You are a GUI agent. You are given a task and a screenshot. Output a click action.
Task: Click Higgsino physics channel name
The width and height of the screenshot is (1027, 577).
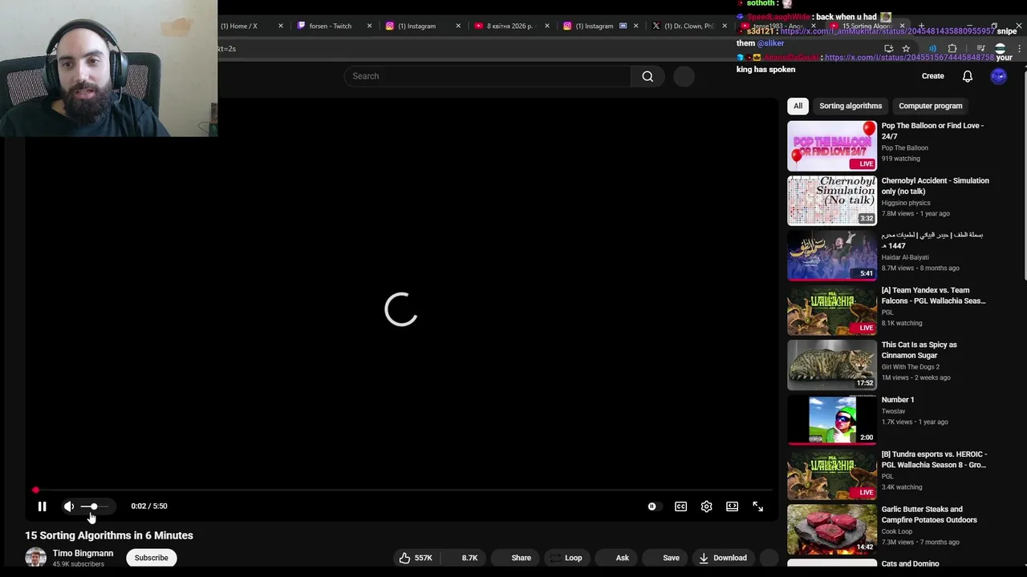(906, 203)
